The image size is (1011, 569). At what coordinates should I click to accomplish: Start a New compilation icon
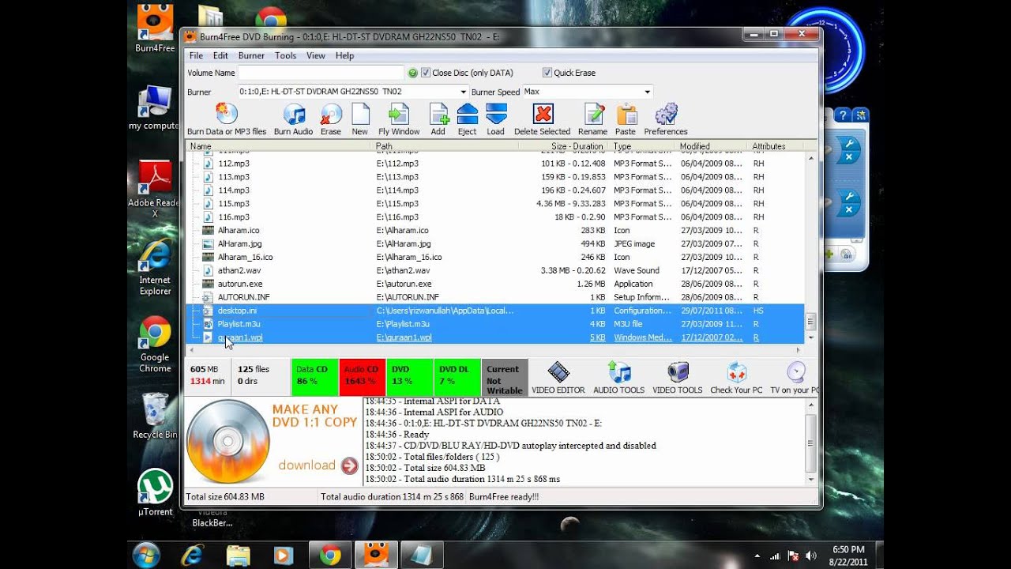click(360, 119)
